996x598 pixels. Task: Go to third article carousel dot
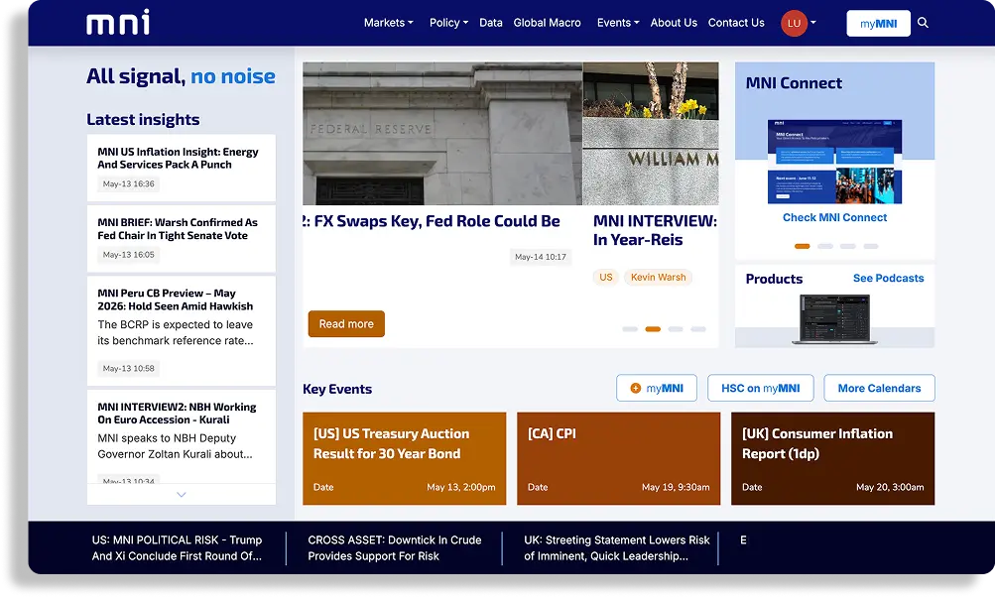676,329
